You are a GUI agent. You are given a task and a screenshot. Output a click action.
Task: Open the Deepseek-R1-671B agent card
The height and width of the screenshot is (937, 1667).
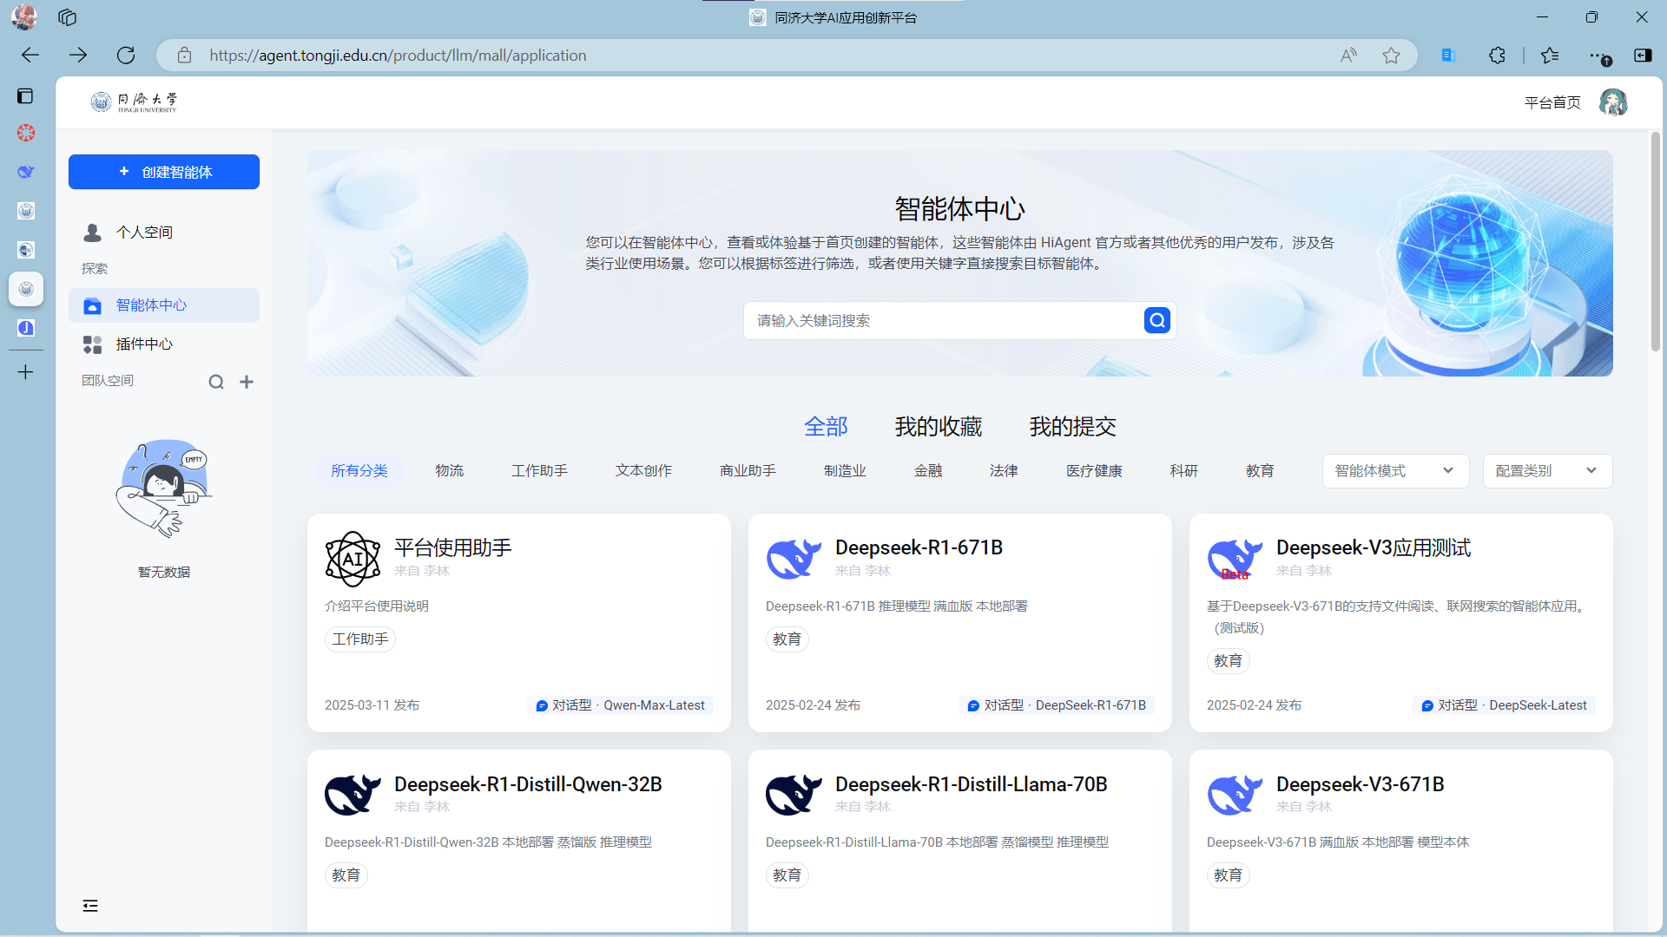959,622
